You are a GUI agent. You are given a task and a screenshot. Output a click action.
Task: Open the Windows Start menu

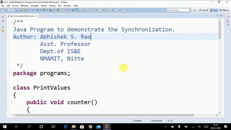pyautogui.click(x=5, y=127)
